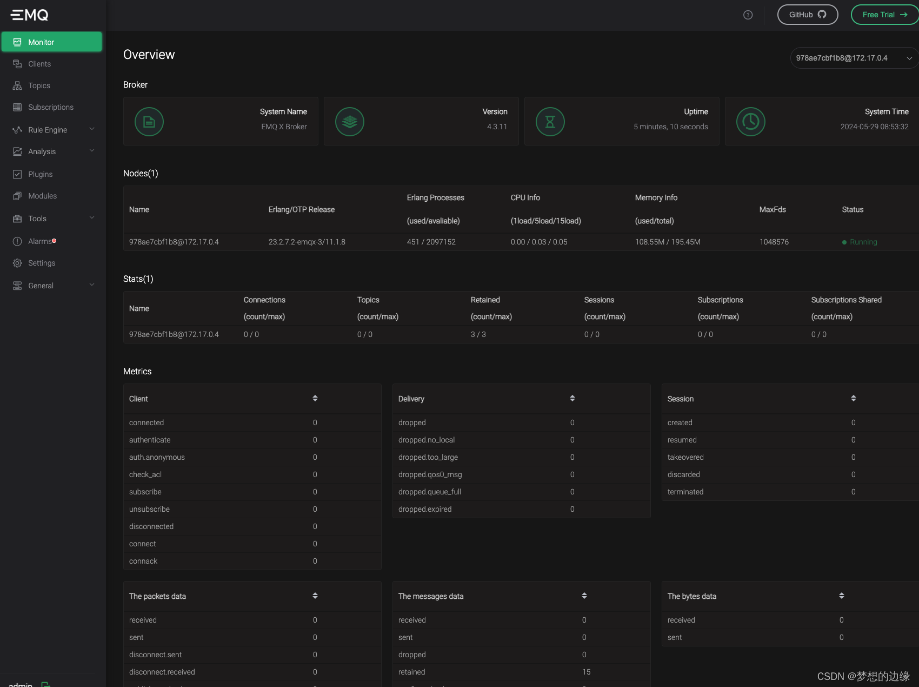
Task: Click the Settings gear icon
Action: pos(17,263)
